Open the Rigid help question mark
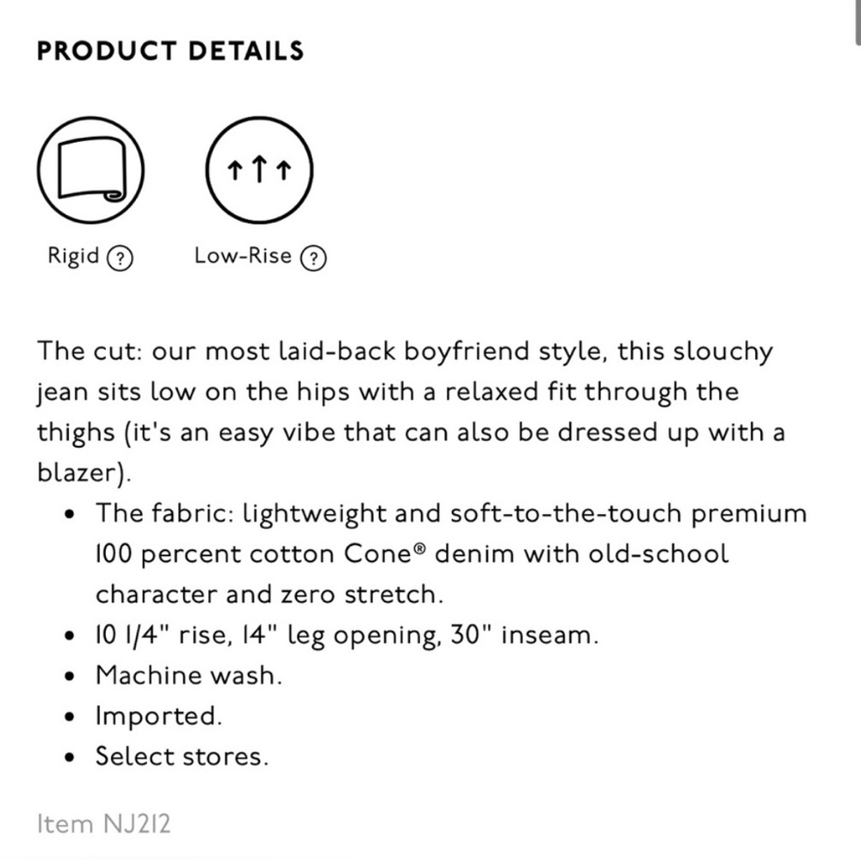 pos(120,258)
